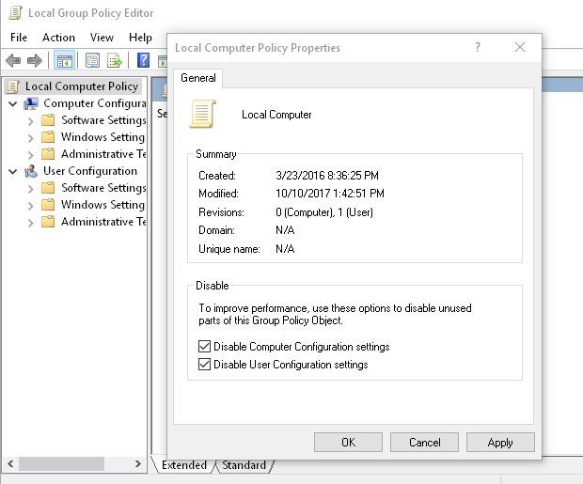Switch to the Standard tab
The width and height of the screenshot is (583, 484).
(244, 465)
